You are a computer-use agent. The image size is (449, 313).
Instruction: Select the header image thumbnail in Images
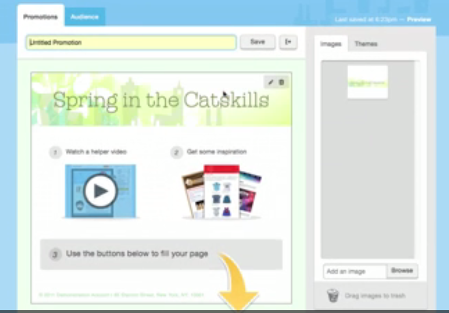point(368,82)
